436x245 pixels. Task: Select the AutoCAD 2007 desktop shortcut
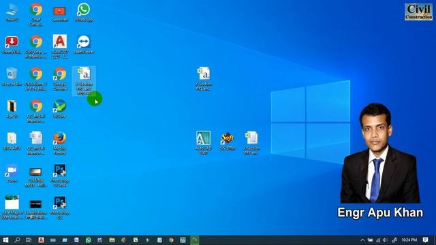[204, 143]
